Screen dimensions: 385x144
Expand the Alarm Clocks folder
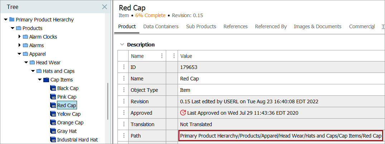pos(20,37)
